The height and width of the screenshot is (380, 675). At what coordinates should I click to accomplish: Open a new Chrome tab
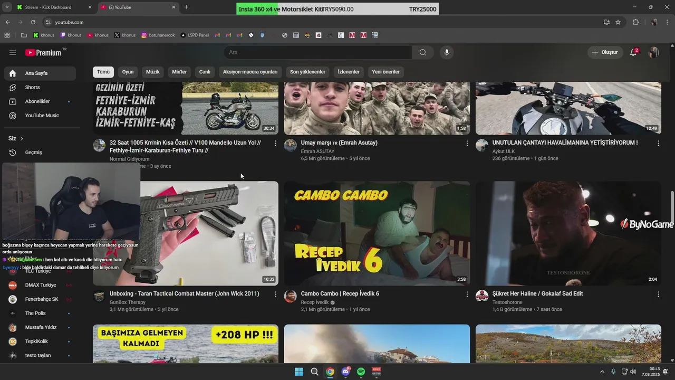tap(186, 7)
